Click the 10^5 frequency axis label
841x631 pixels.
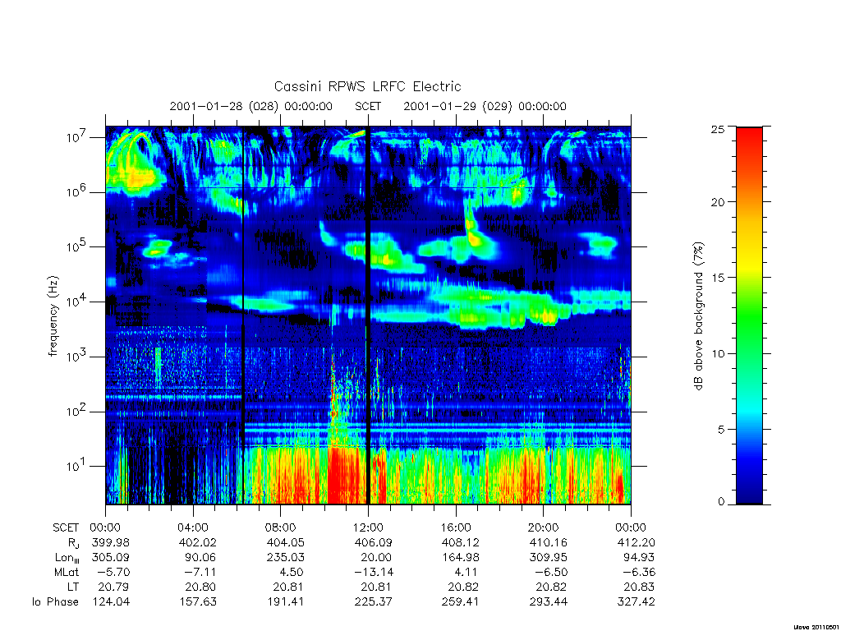(x=77, y=246)
